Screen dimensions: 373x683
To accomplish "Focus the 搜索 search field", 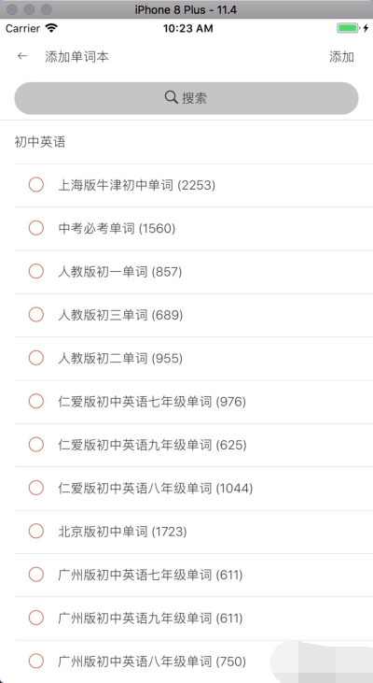I will click(x=186, y=98).
